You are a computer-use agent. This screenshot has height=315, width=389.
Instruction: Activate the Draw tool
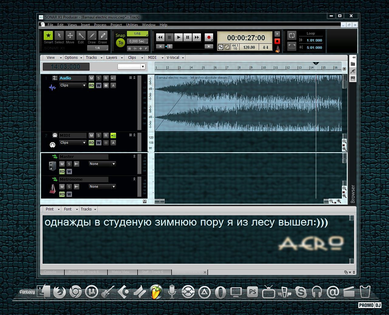pyautogui.click(x=92, y=36)
